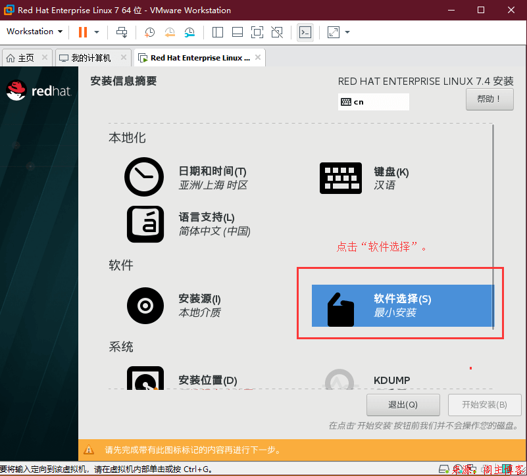Switch to Unity mode
527x476 pixels.
click(277, 32)
